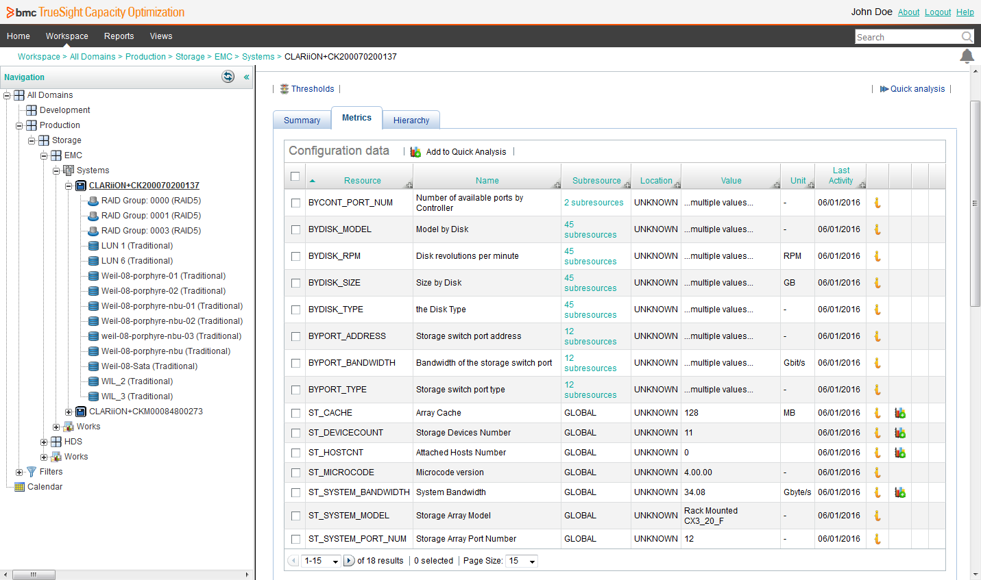Screen dimensions: 981x580
Task: Open the About link
Action: click(x=909, y=12)
